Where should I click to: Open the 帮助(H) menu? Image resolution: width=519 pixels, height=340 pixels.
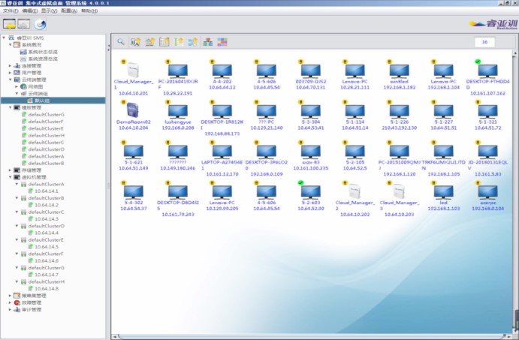[89, 11]
